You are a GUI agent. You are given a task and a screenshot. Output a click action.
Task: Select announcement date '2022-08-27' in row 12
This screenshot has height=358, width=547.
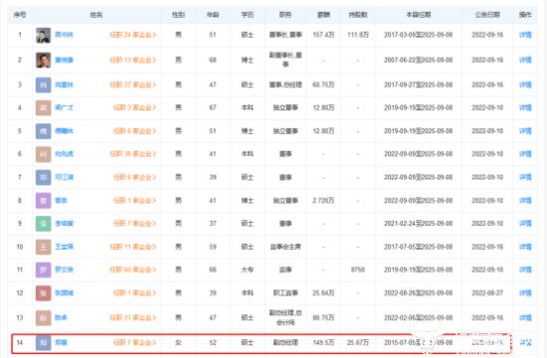(x=487, y=292)
